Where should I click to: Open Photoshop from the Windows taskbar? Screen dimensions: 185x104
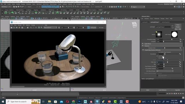(79, 101)
